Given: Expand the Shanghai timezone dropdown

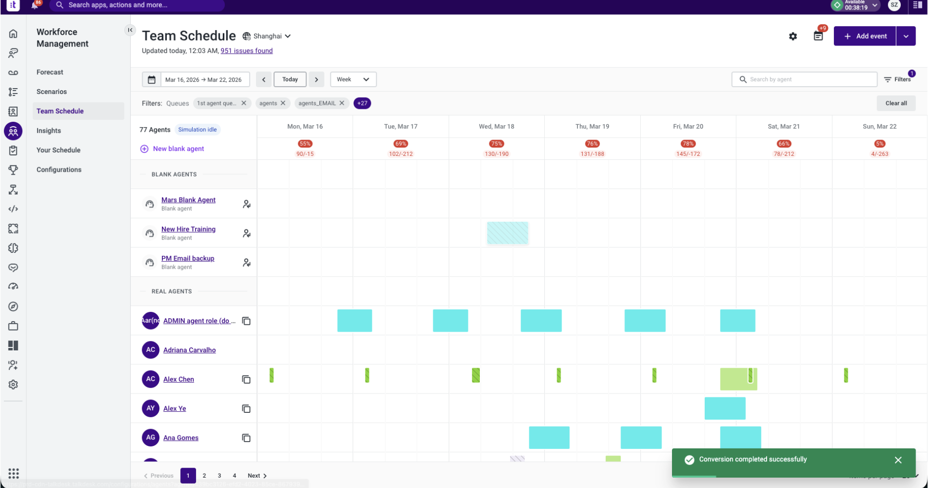Looking at the screenshot, I should 267,36.
